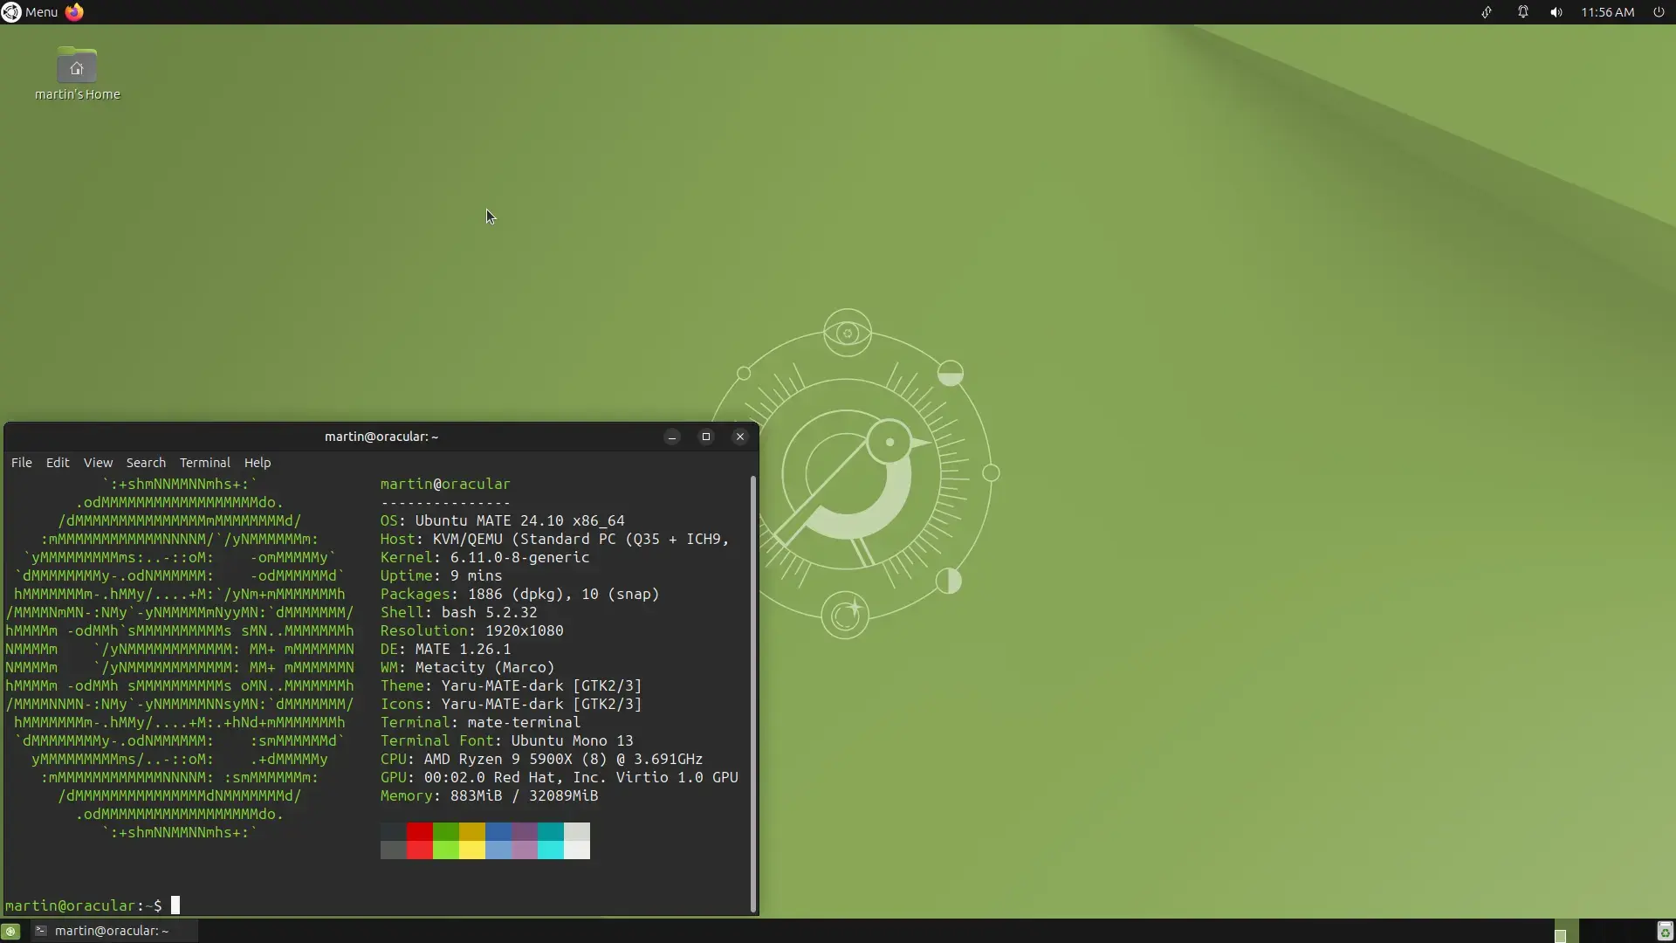Open the Edit menu of mate-terminal
The width and height of the screenshot is (1676, 943).
[58, 463]
